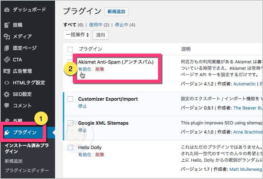Open 固定ページ menu item
Screen dimensions: 263x179
click(25, 48)
